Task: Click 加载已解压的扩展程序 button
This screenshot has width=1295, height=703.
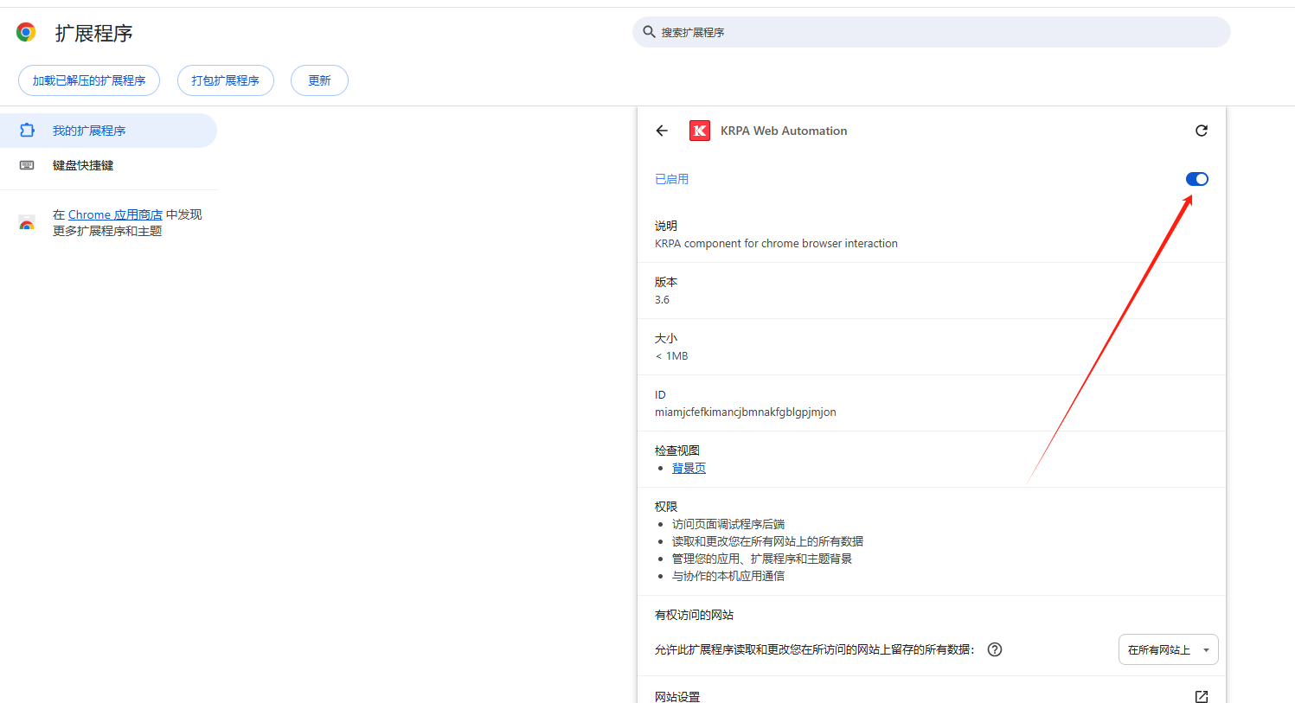Action: (89, 80)
